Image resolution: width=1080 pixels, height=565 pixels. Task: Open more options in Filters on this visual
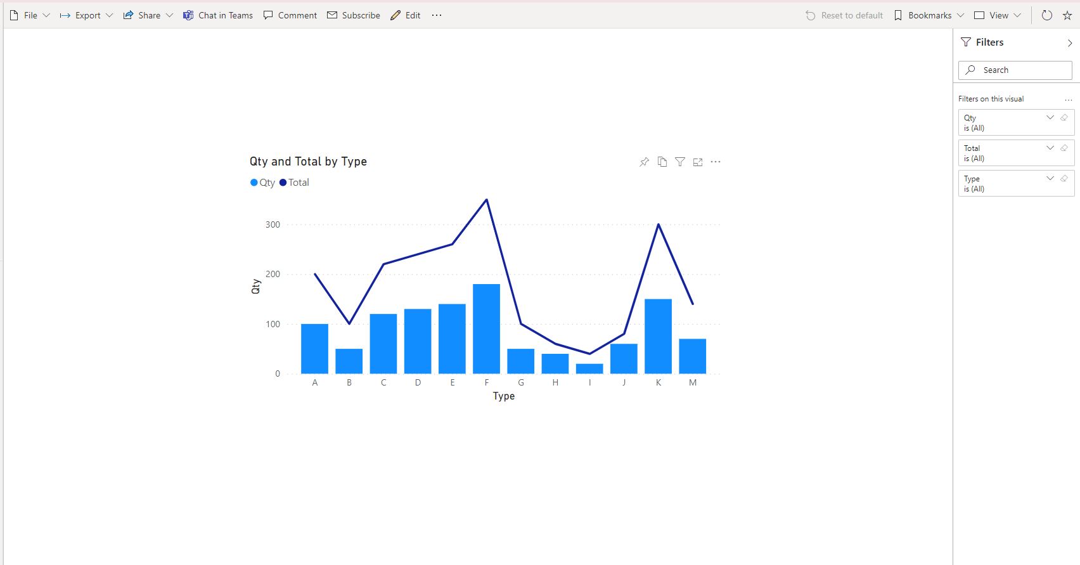click(x=1069, y=100)
